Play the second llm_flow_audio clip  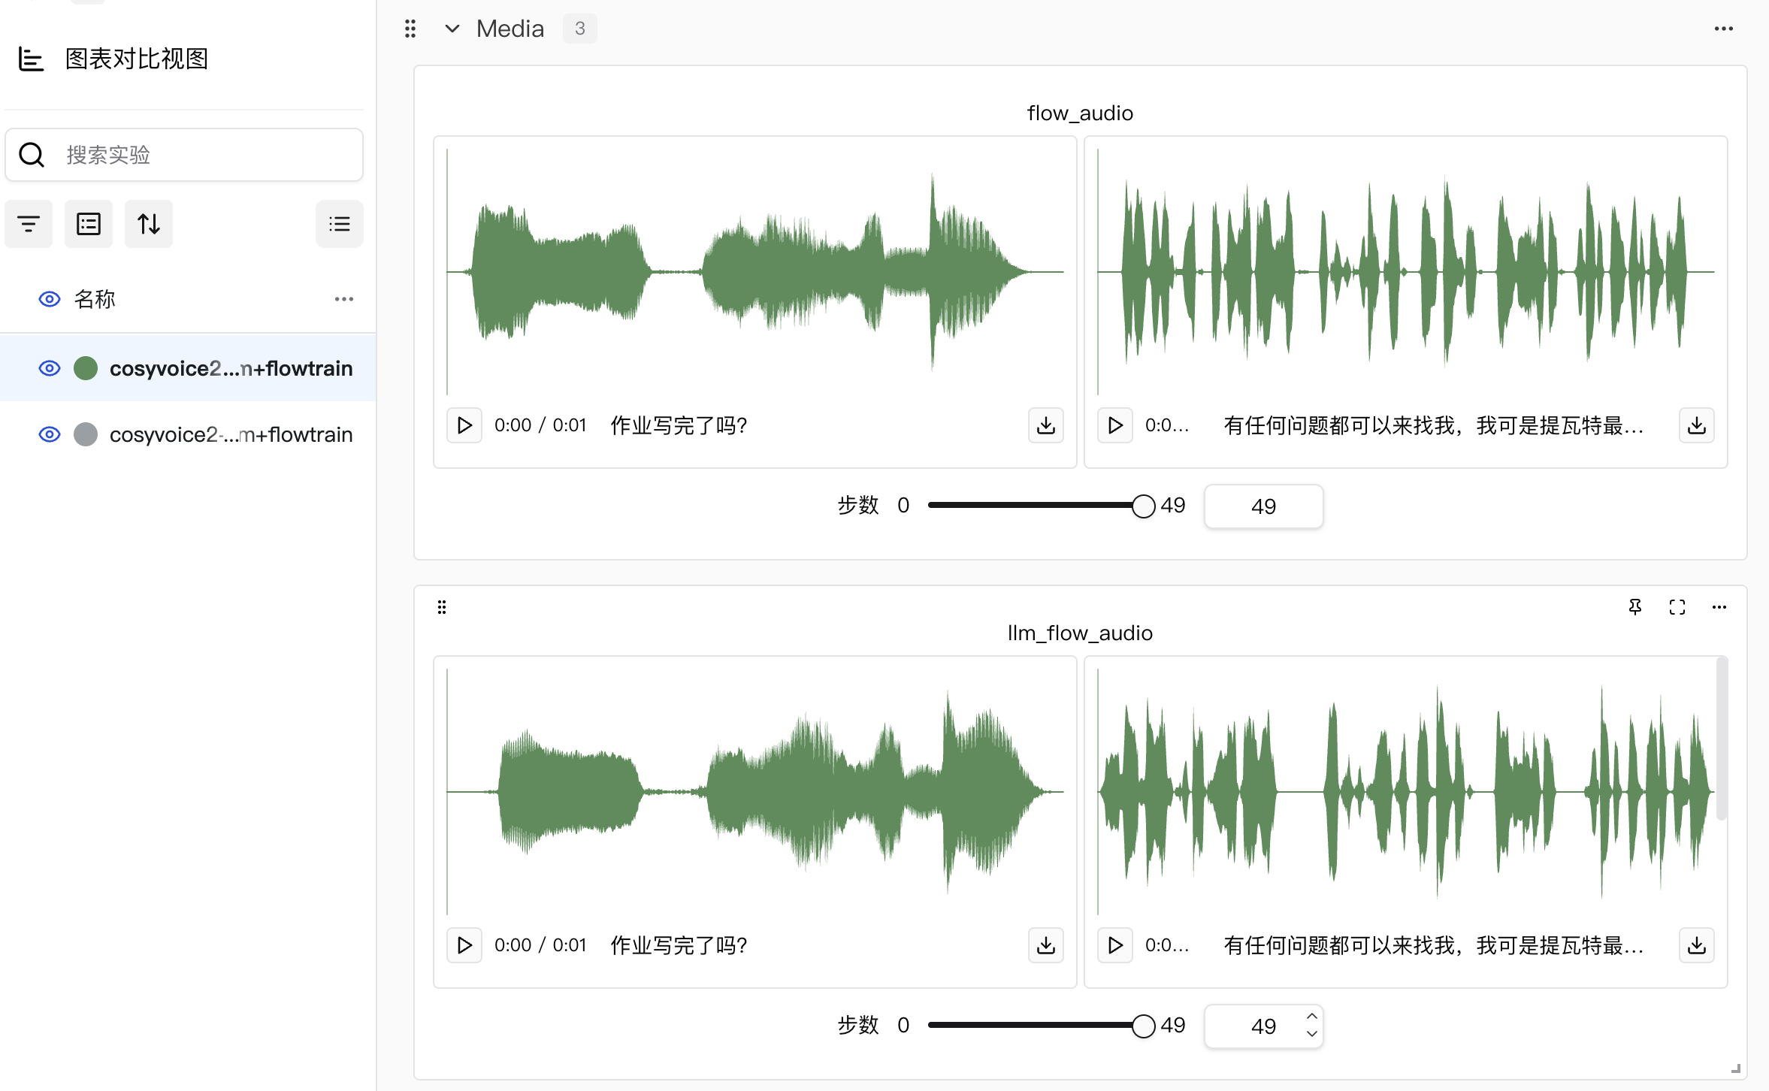pyautogui.click(x=1115, y=945)
